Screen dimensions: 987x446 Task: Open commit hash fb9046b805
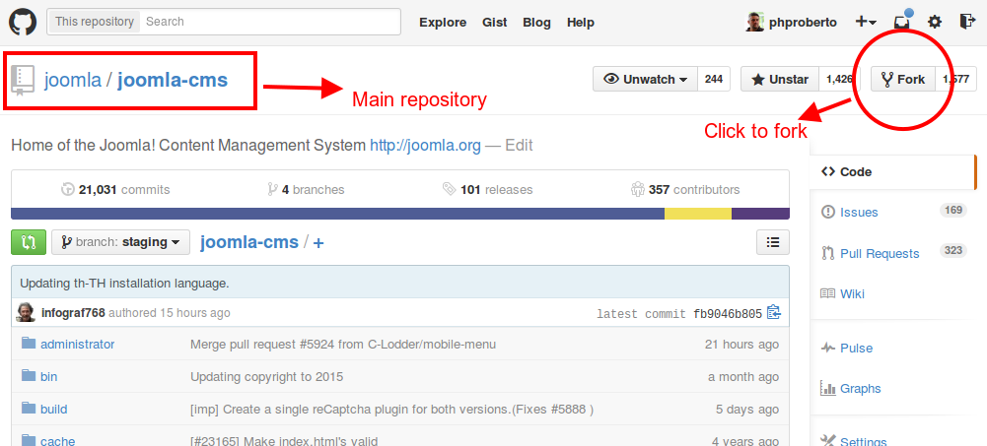tap(727, 313)
